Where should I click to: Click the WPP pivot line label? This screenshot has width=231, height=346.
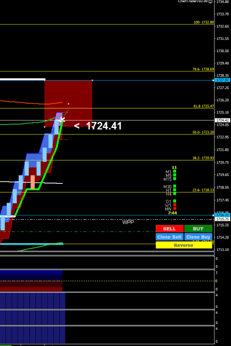128,222
